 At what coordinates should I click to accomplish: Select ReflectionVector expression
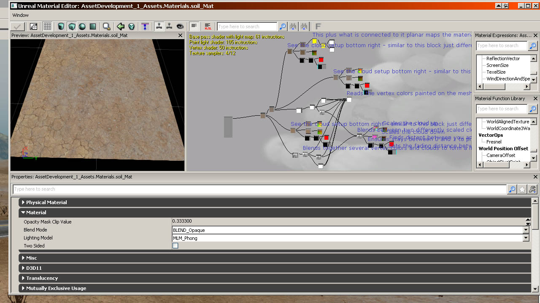[503, 58]
